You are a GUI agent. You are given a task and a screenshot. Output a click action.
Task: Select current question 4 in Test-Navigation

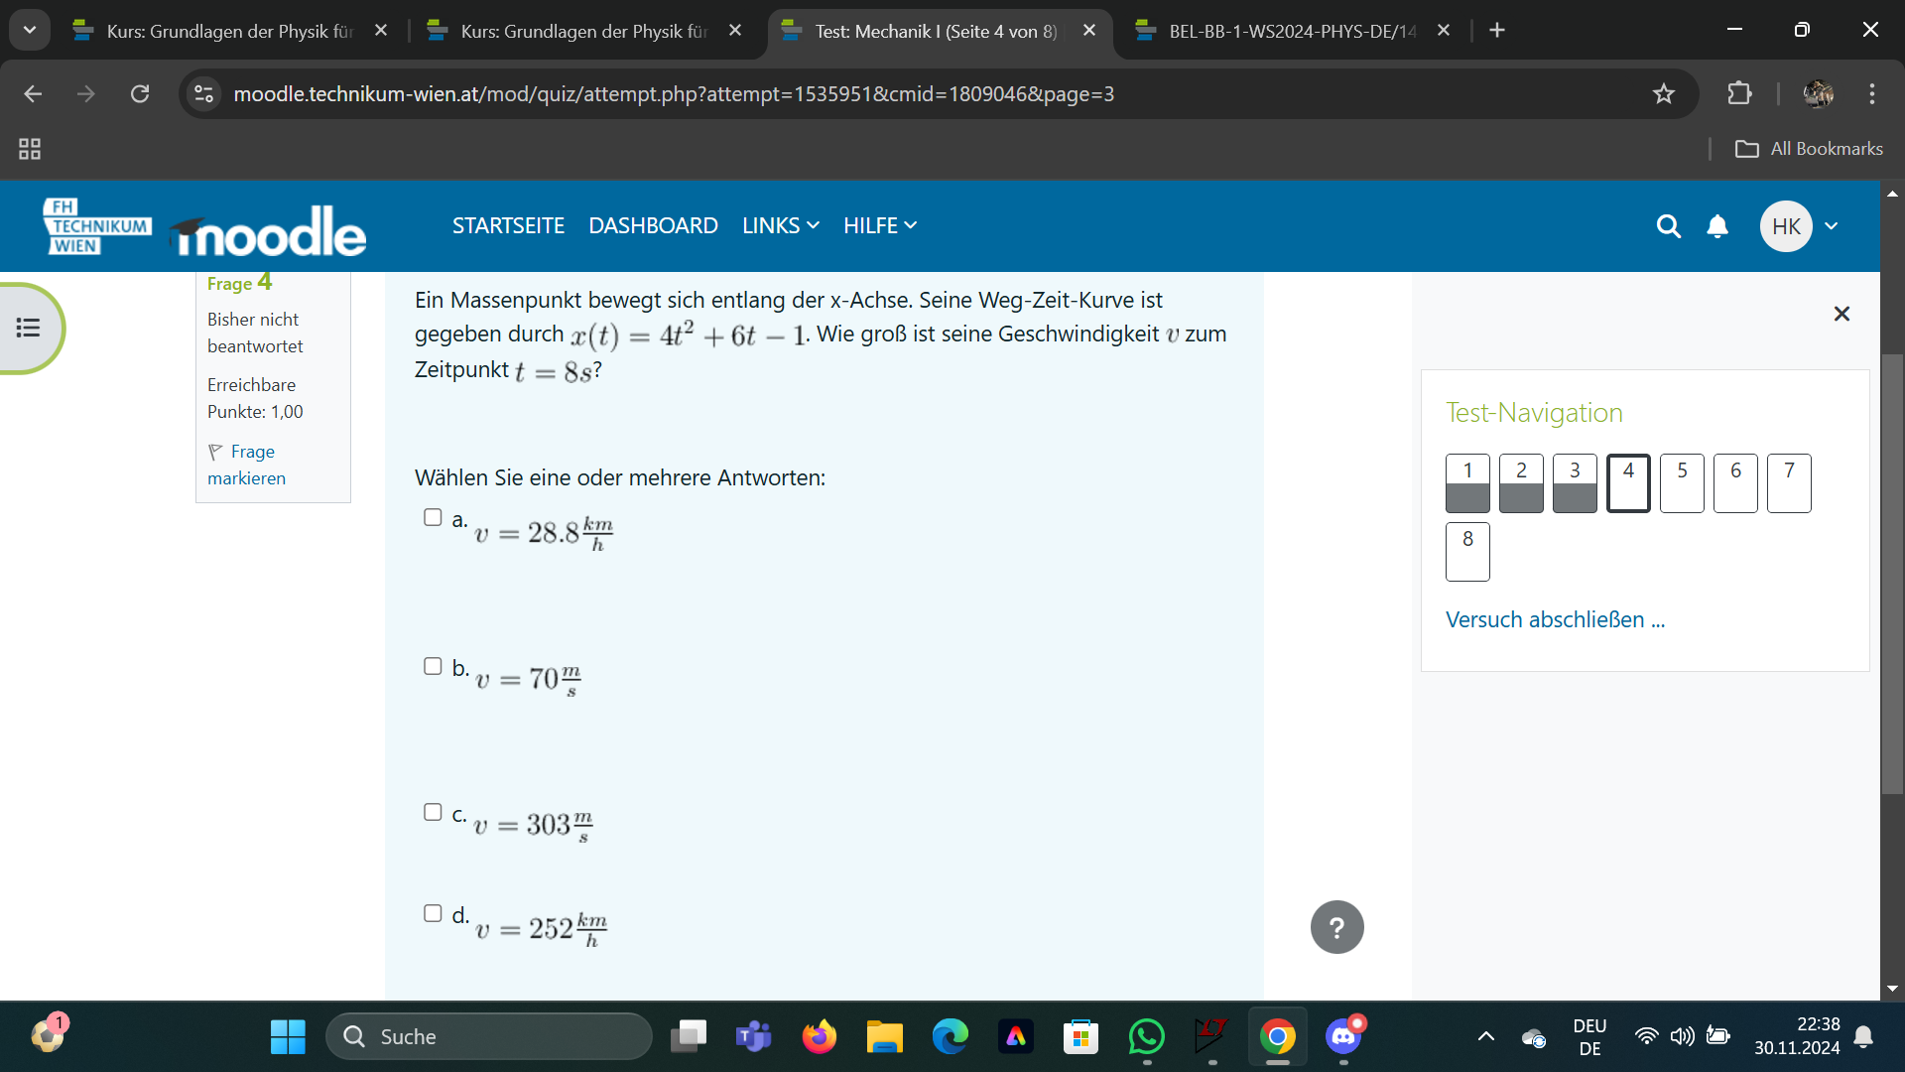click(x=1628, y=483)
